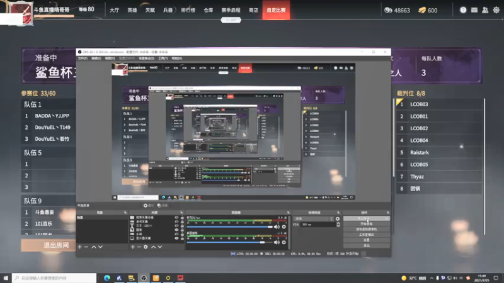Open the notification center on taskbar

pyautogui.click(x=496, y=278)
